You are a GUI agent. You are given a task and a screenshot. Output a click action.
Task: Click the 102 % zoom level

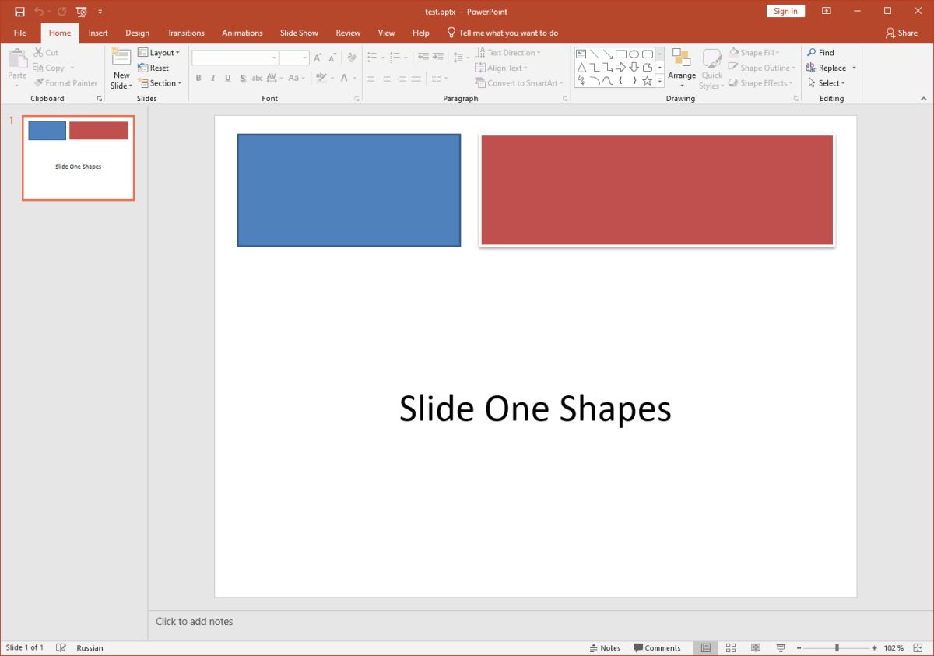pos(894,647)
